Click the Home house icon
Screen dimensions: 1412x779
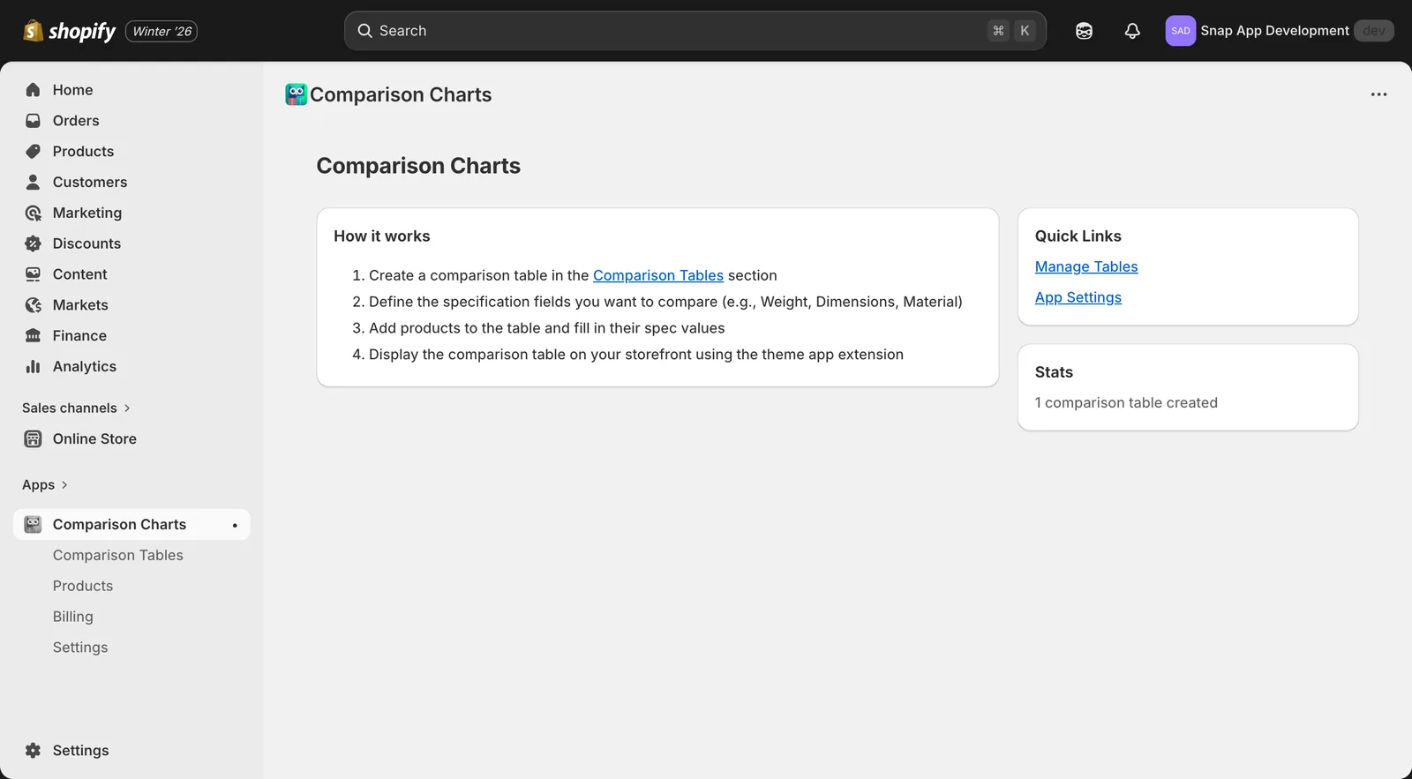[x=33, y=90]
